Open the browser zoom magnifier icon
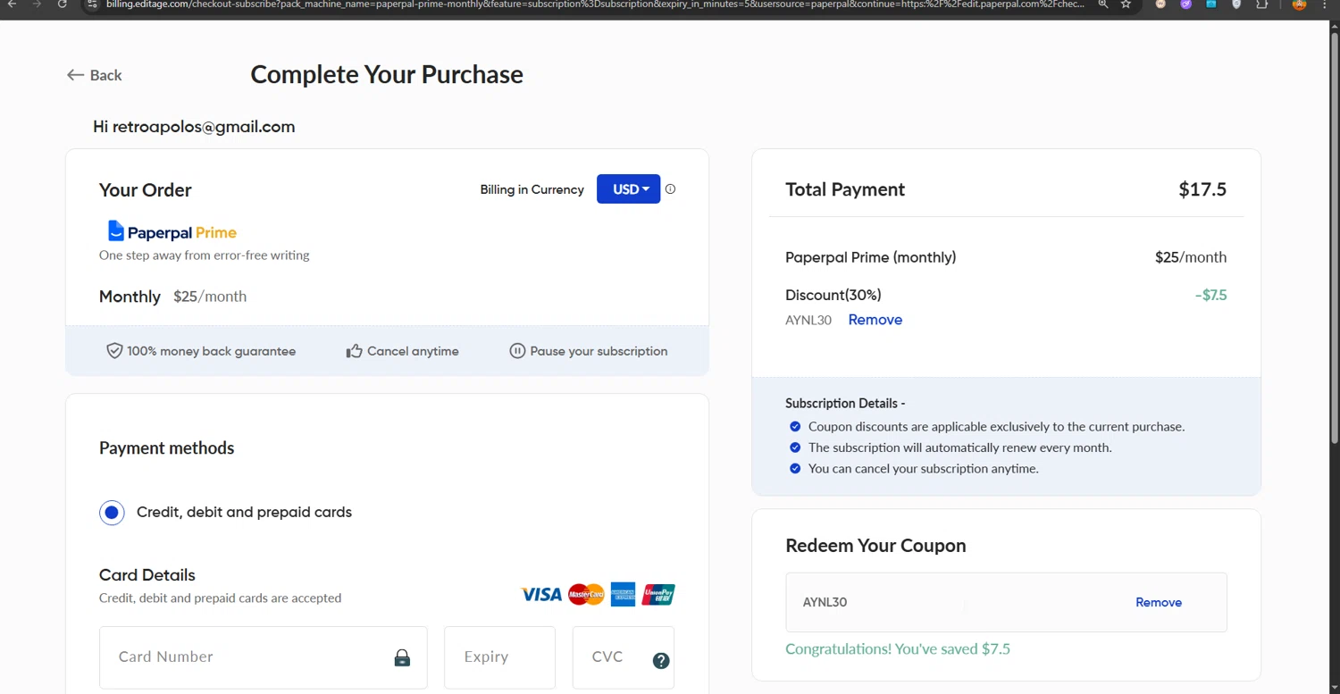 pos(1103,4)
